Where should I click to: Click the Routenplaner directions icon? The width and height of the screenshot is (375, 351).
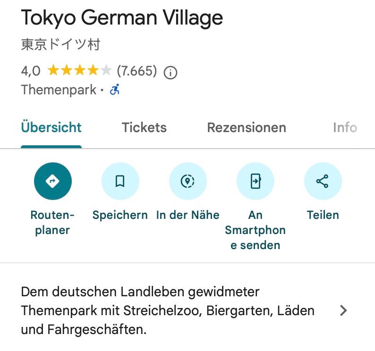coord(52,181)
